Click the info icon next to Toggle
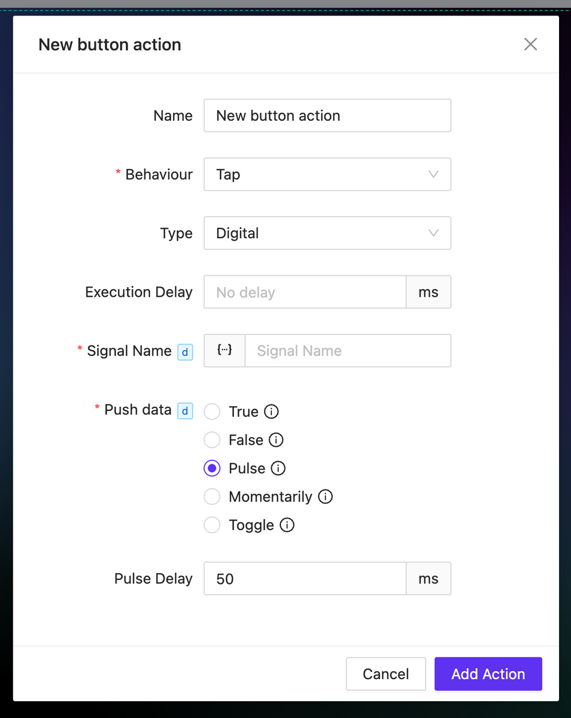 point(287,525)
